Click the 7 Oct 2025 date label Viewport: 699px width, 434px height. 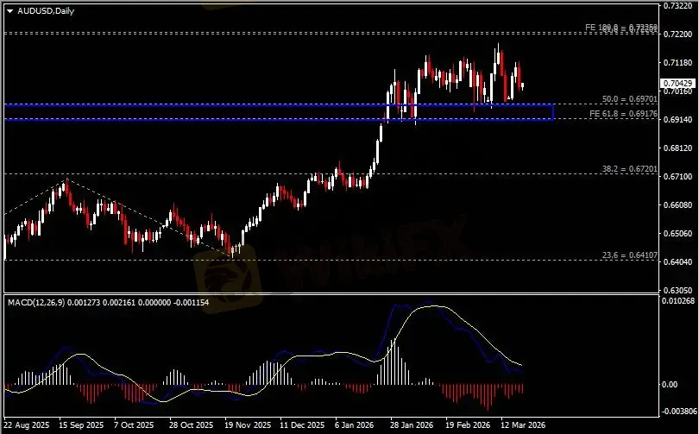click(x=134, y=425)
